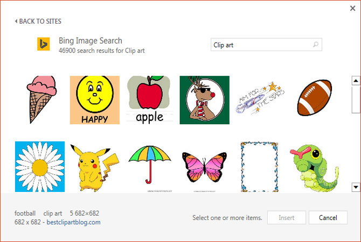Click the scroll up arrow
361x242 pixels.
[356, 81]
